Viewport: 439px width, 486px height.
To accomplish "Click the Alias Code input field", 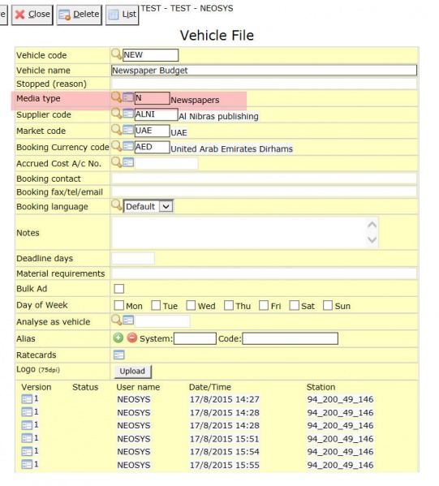I will pyautogui.click(x=291, y=338).
